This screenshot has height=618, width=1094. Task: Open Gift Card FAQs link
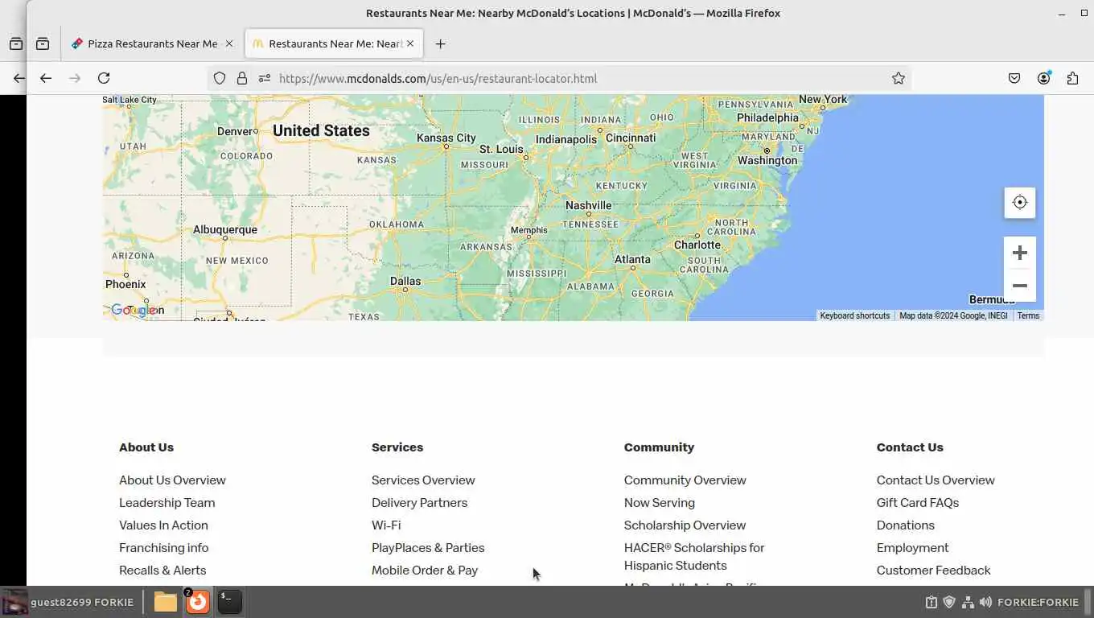click(x=918, y=502)
